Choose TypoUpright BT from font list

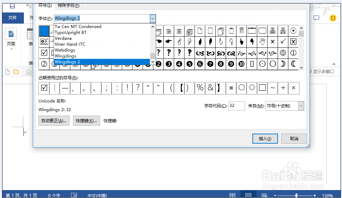[x=102, y=33]
